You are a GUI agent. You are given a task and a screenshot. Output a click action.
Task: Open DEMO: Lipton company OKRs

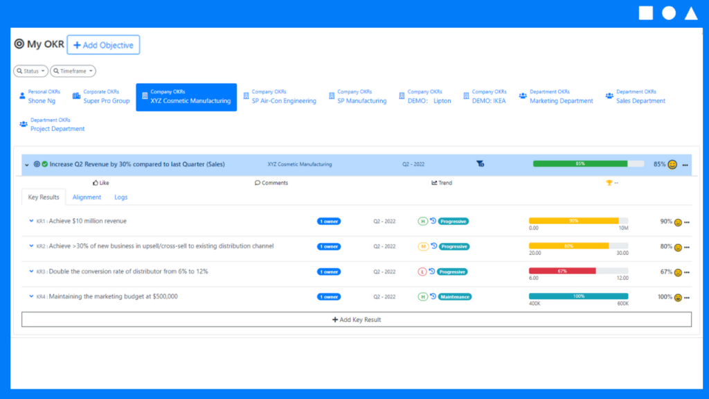click(x=425, y=97)
